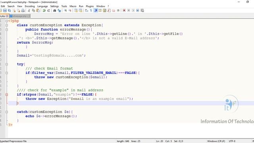
Task: Click the UTF-8 encoding status entry
Action: point(232,141)
